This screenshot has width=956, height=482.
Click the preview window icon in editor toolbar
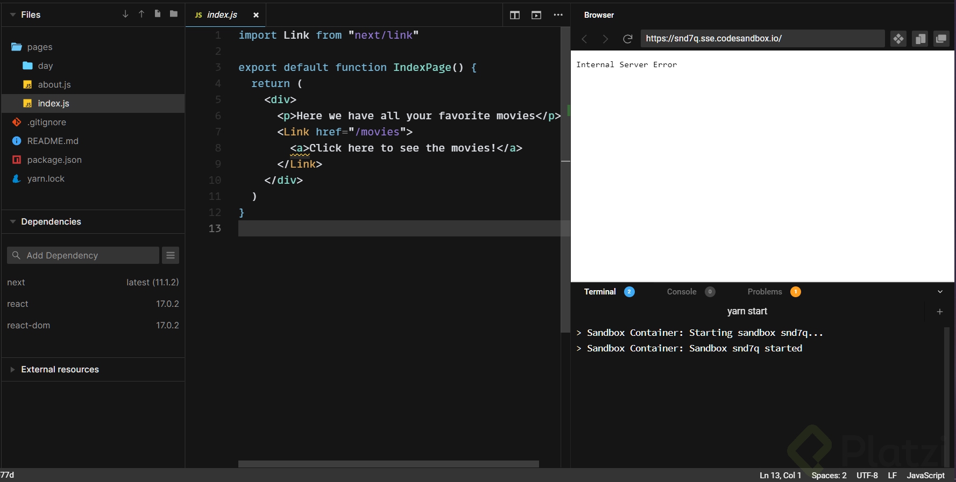536,15
